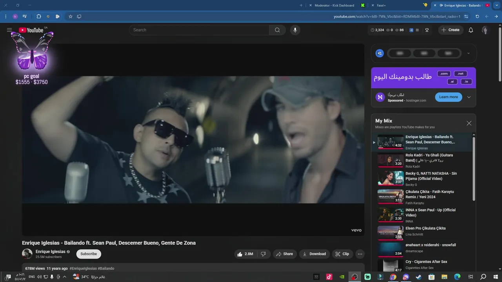The width and height of the screenshot is (502, 282).
Task: Click the vidIQ trophy icon
Action: point(427,30)
